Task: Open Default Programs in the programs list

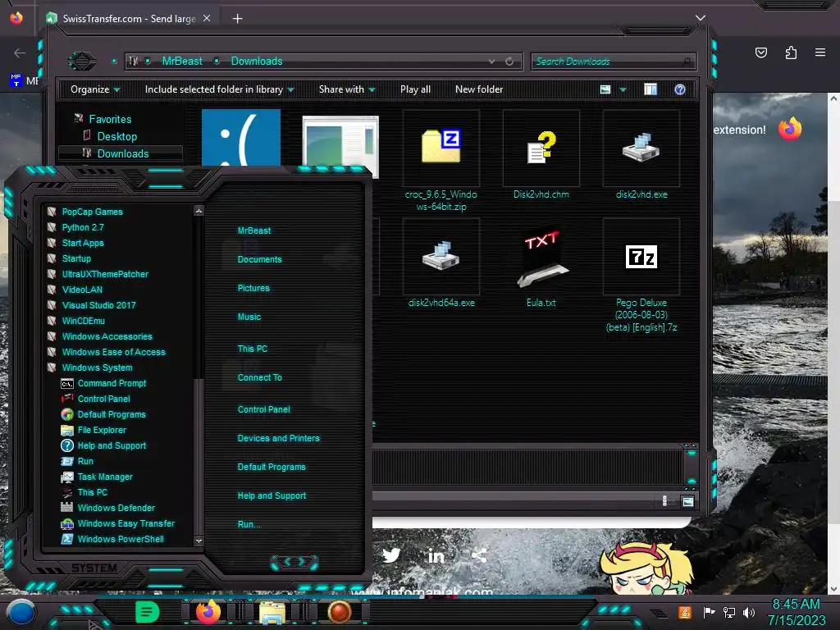Action: [112, 414]
